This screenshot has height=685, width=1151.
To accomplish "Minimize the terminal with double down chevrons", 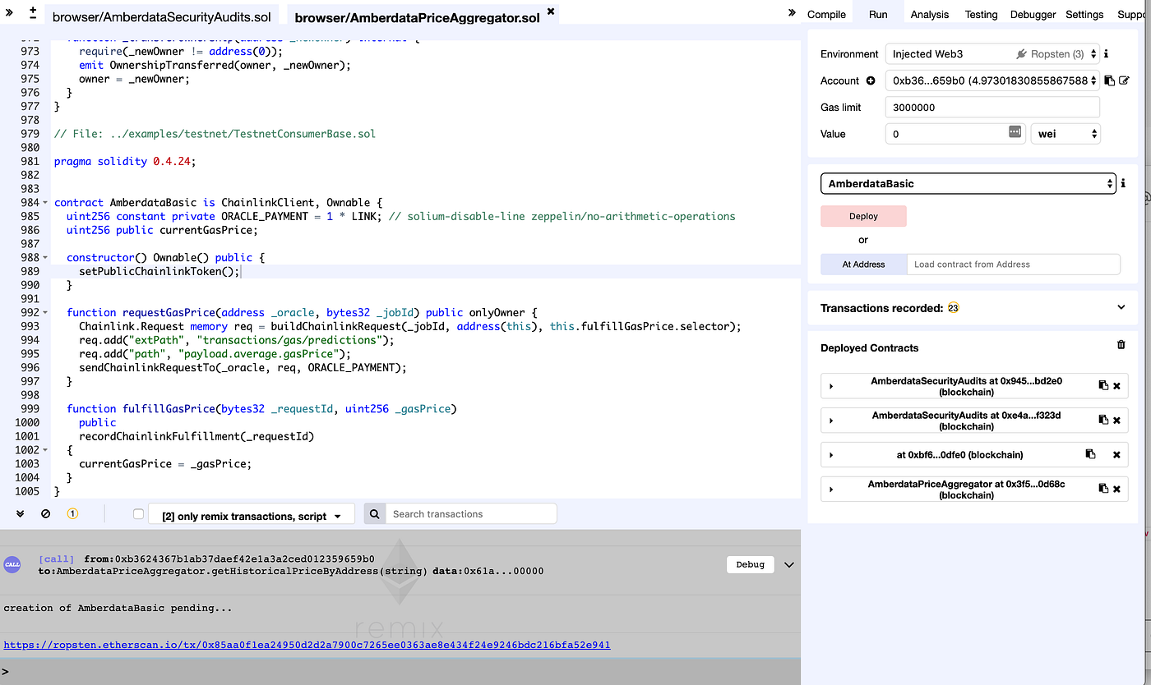I will coord(21,513).
